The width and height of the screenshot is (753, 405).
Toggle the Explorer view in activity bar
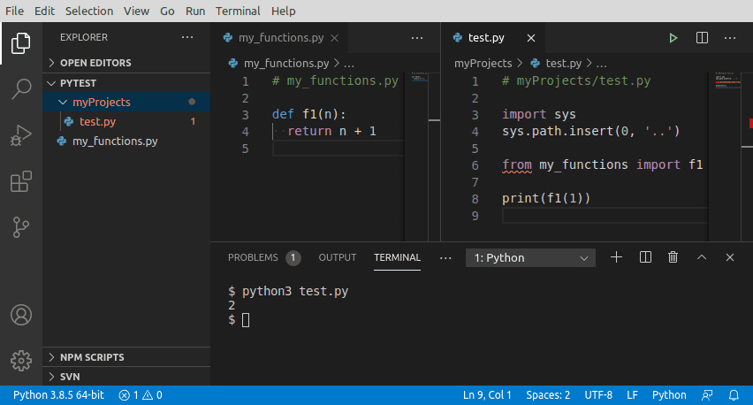21,42
